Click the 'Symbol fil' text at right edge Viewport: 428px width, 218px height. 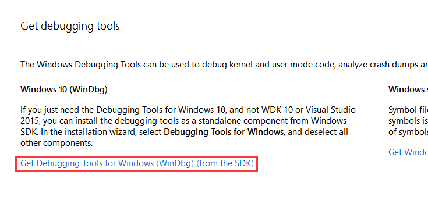click(408, 110)
